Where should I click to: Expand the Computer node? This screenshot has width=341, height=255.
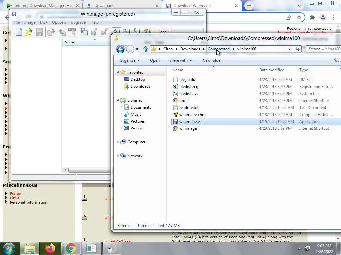118,142
